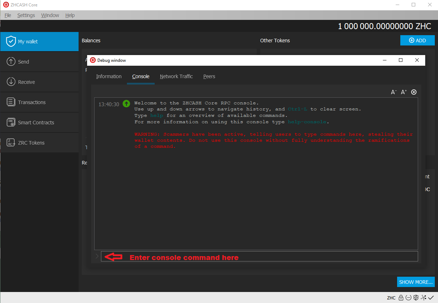The width and height of the screenshot is (438, 303).
Task: Click the ZRC Tokens icon in sidebar
Action: (11, 142)
